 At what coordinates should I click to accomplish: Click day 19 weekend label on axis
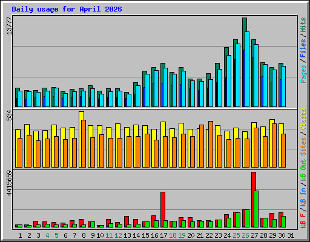click(182, 235)
